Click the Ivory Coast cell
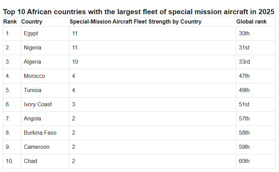Viewport: 279px width, 172px height. (x=38, y=105)
